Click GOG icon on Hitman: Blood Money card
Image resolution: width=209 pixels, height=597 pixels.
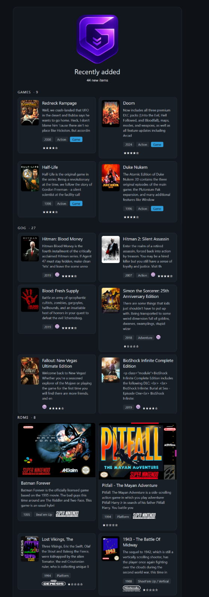click(57, 275)
